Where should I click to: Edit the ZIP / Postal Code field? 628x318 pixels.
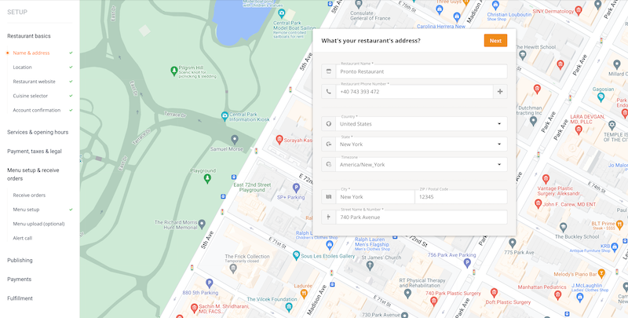pyautogui.click(x=461, y=196)
